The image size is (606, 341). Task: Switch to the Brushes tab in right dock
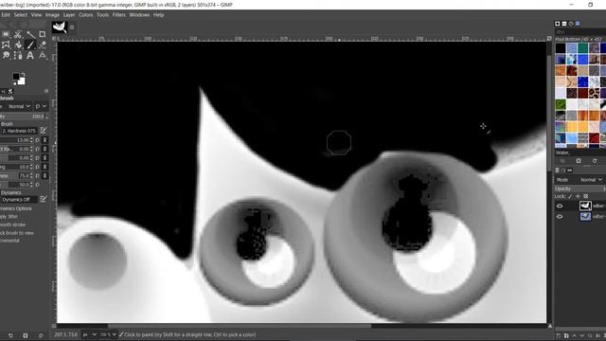[x=558, y=24]
